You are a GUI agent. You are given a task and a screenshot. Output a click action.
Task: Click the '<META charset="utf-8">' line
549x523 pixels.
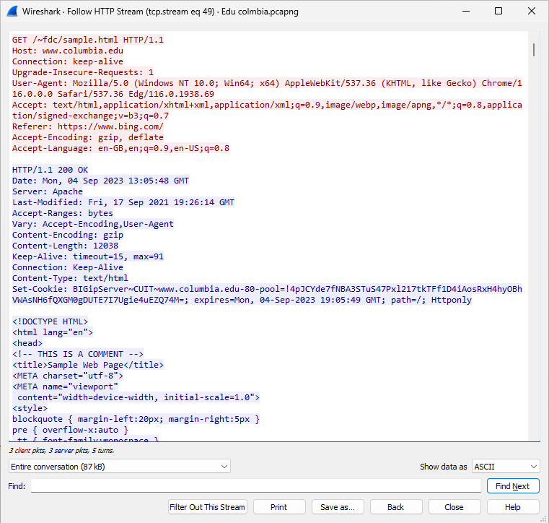point(68,376)
